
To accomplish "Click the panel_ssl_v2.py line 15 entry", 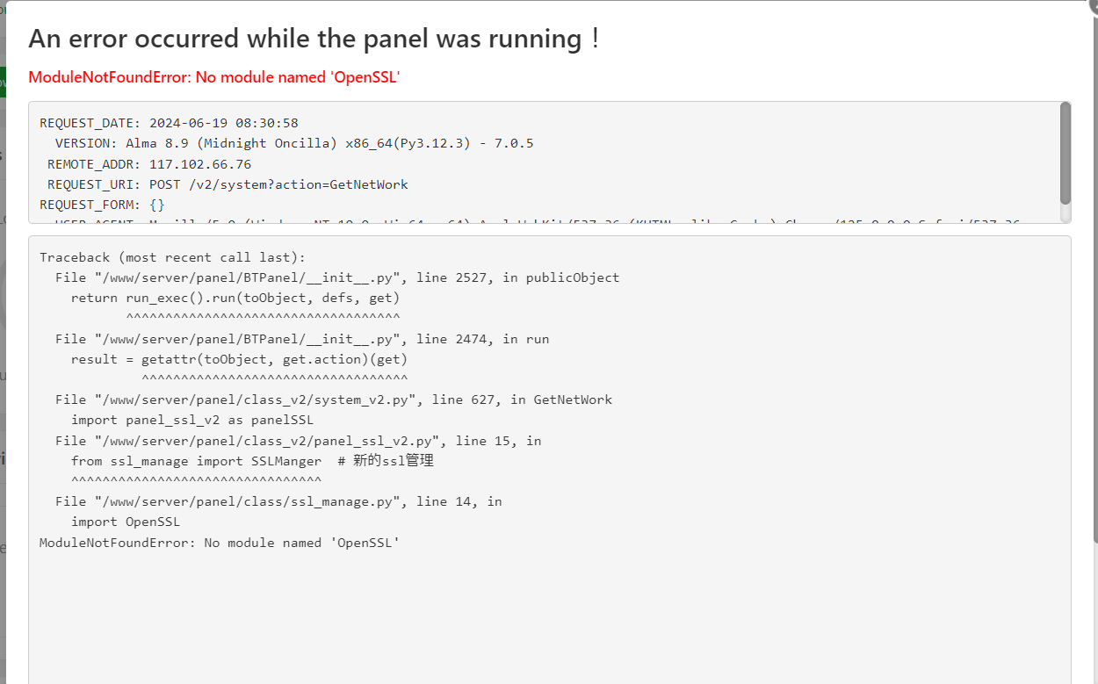I will [298, 441].
